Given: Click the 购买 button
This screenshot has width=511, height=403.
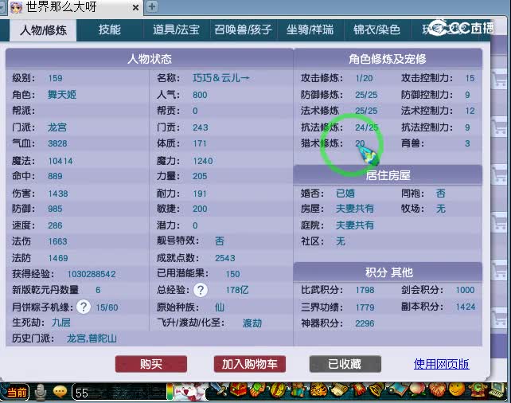Looking at the screenshot, I should (x=151, y=364).
